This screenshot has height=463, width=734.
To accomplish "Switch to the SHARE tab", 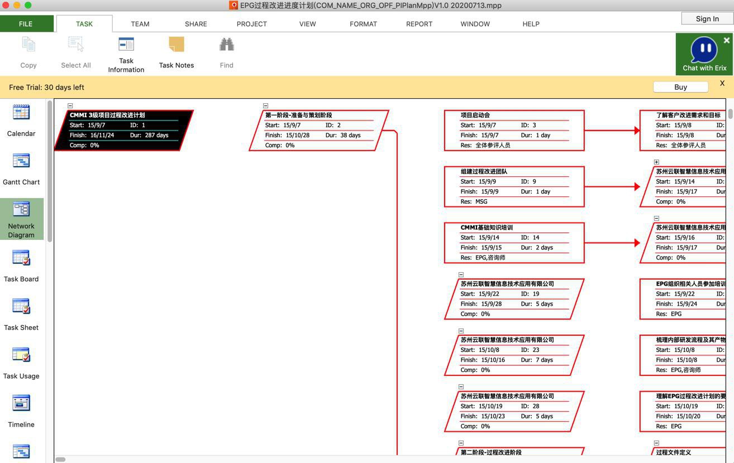I will point(196,24).
